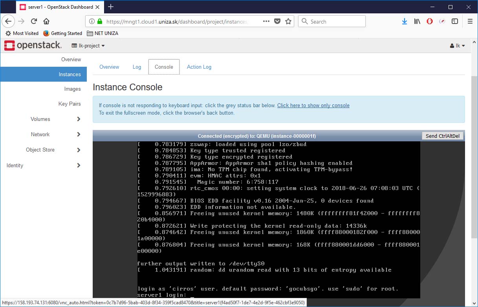Select Instances in the sidebar
Image resolution: width=478 pixels, height=307 pixels.
point(43,74)
